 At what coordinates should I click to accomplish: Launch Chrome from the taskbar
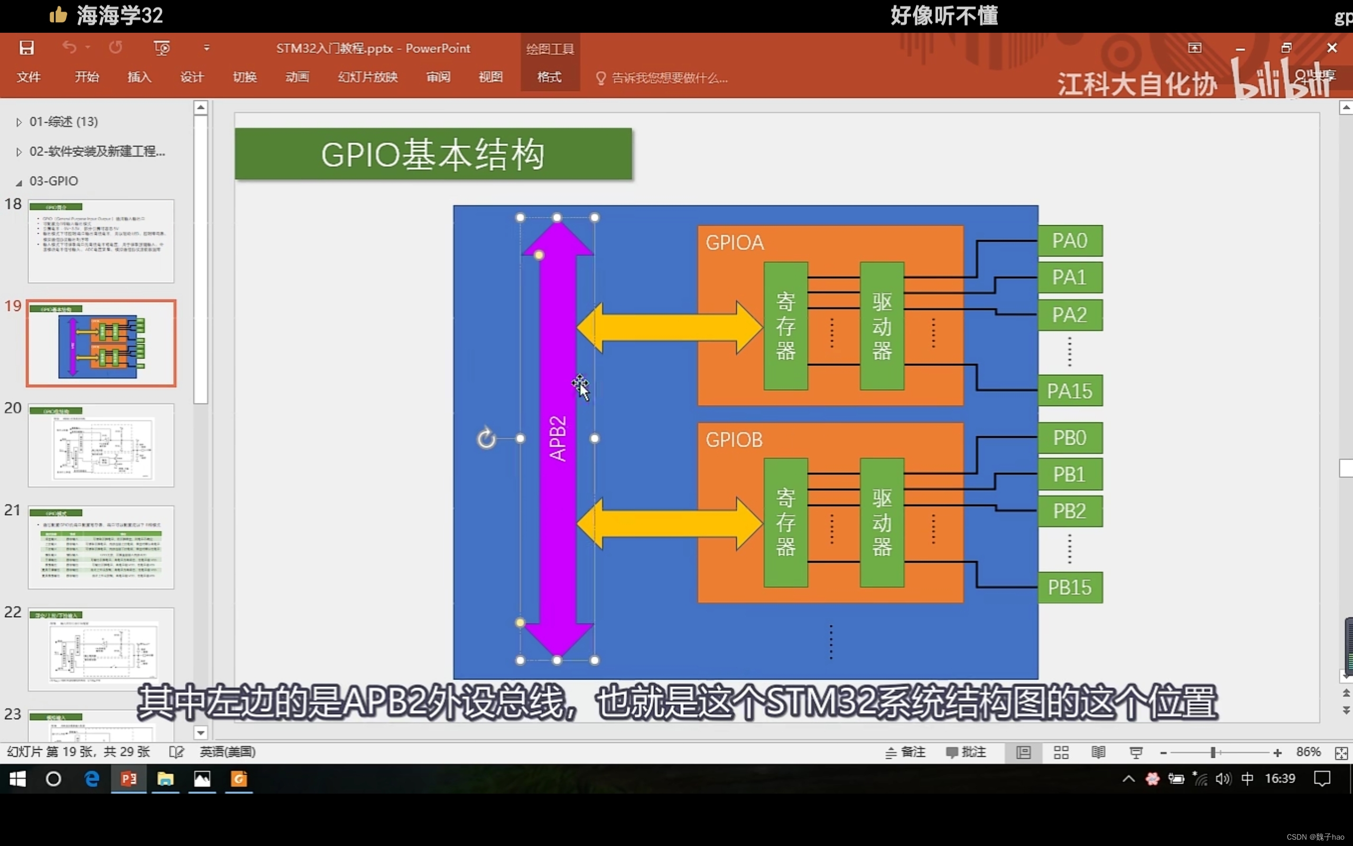tap(239, 779)
